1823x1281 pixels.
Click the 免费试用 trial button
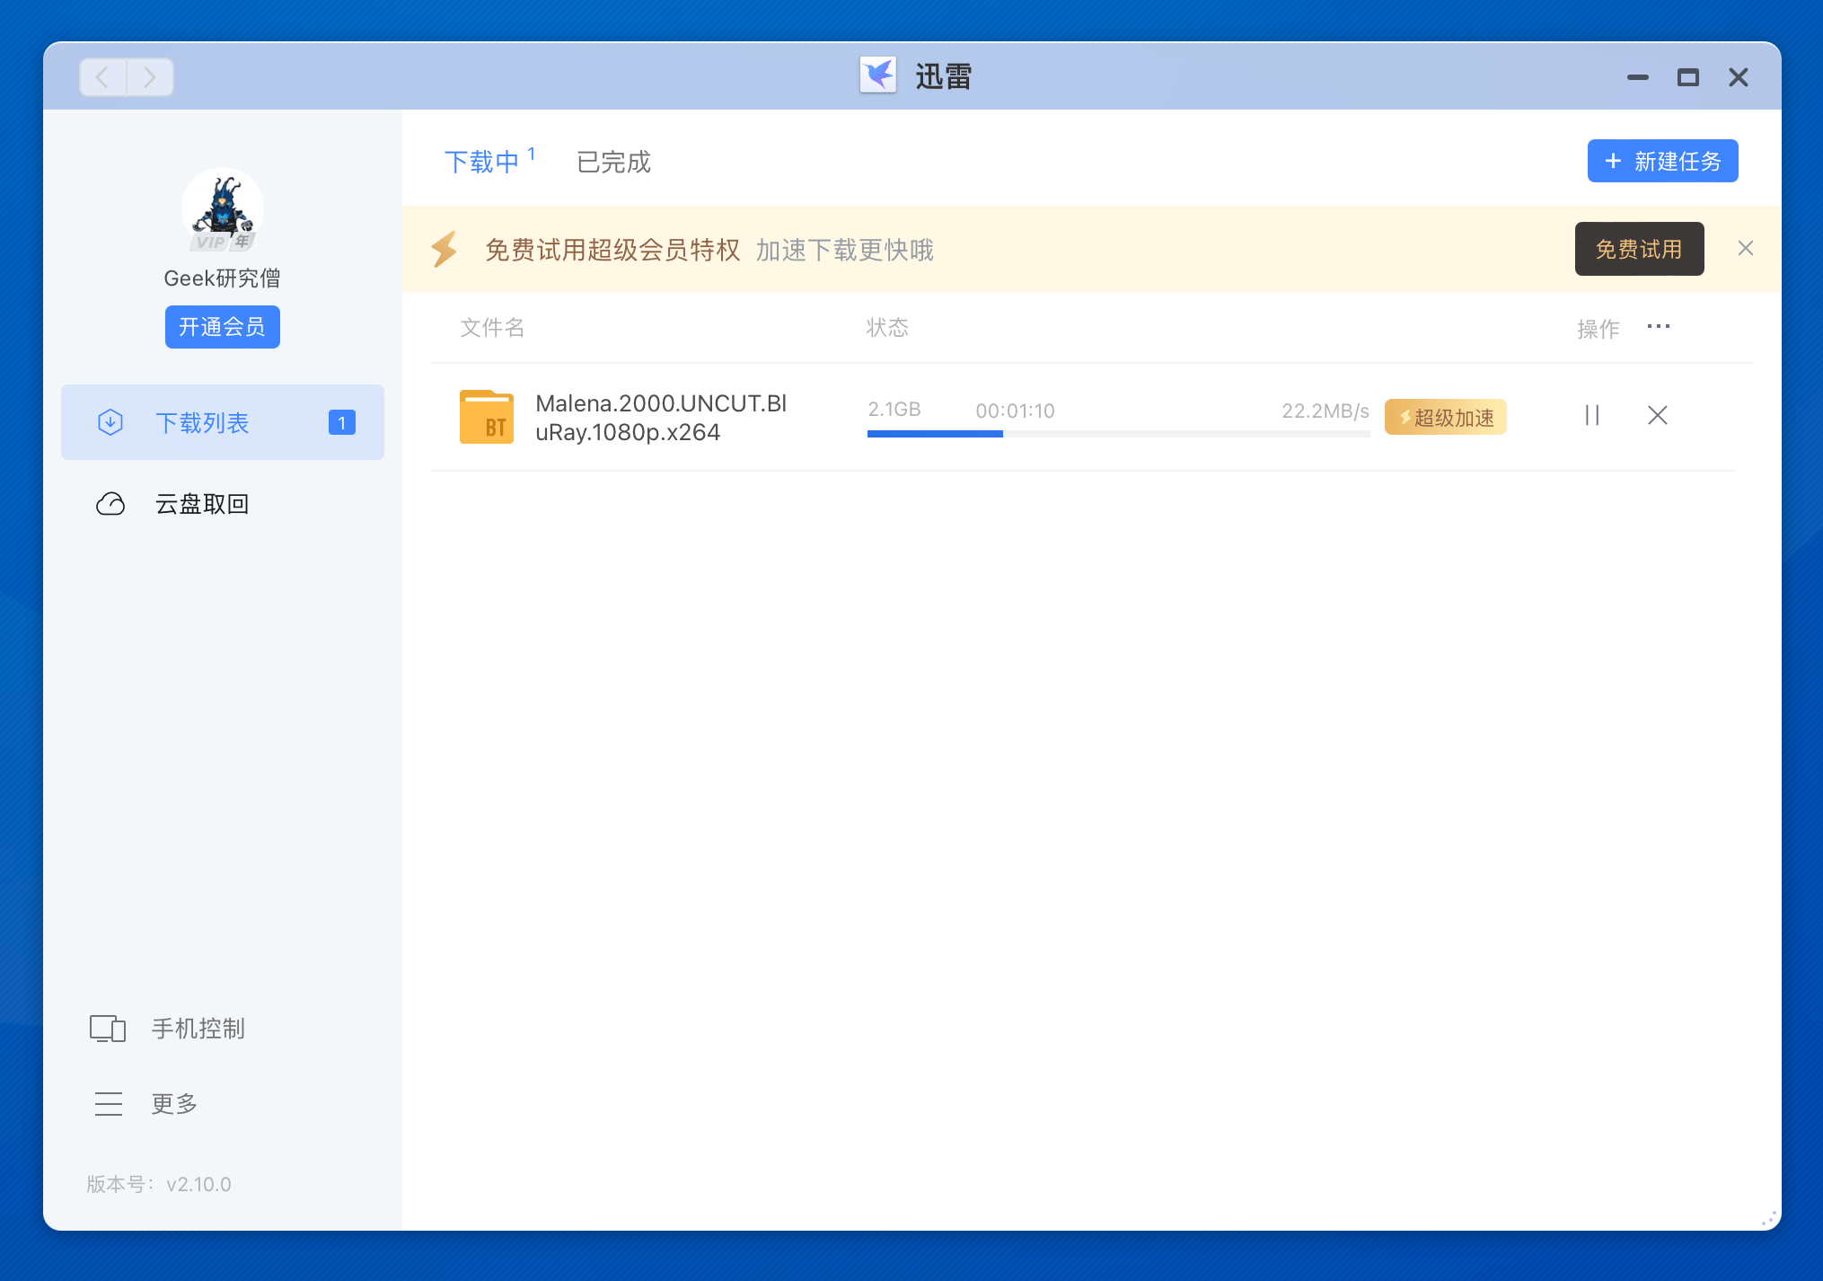point(1639,249)
